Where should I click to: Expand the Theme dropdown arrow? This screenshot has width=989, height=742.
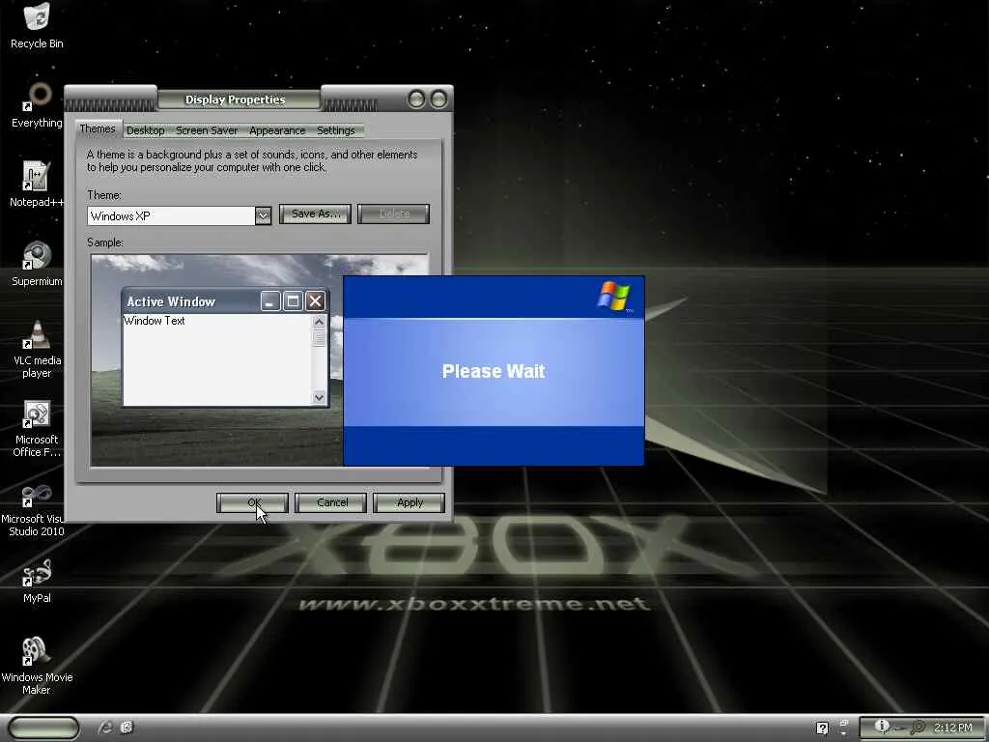[263, 215]
